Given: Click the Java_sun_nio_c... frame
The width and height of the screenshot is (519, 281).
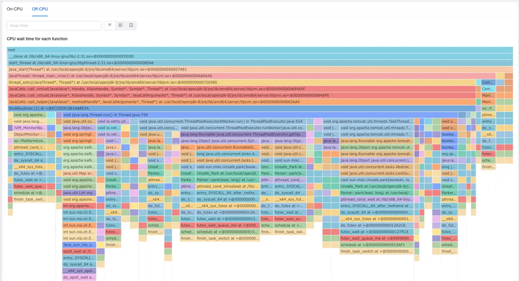Looking at the screenshot, I should (79, 245).
